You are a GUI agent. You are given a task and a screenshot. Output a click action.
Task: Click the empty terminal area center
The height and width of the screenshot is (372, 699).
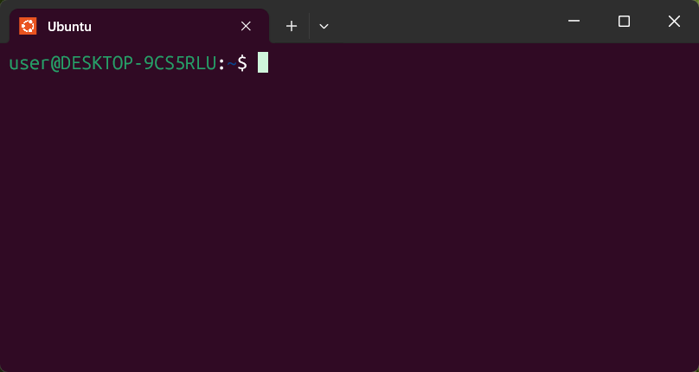coord(349,208)
